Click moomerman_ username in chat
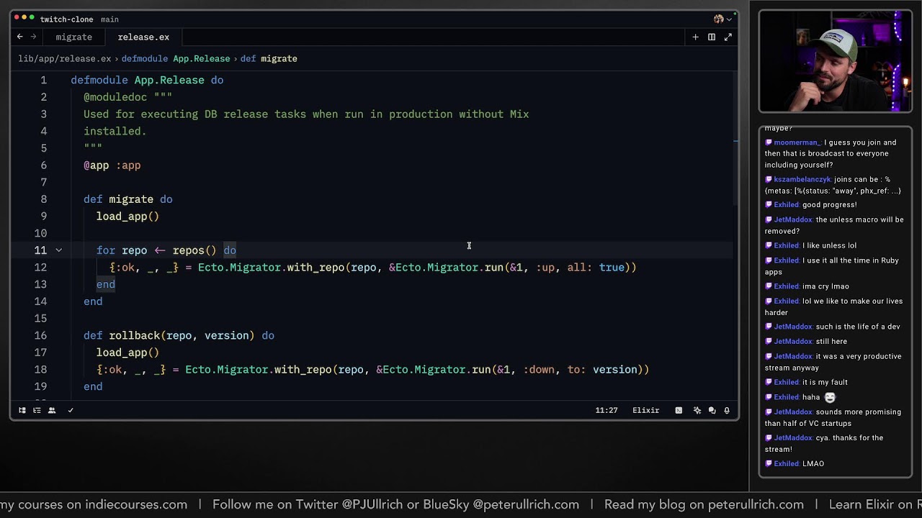 pos(797,142)
